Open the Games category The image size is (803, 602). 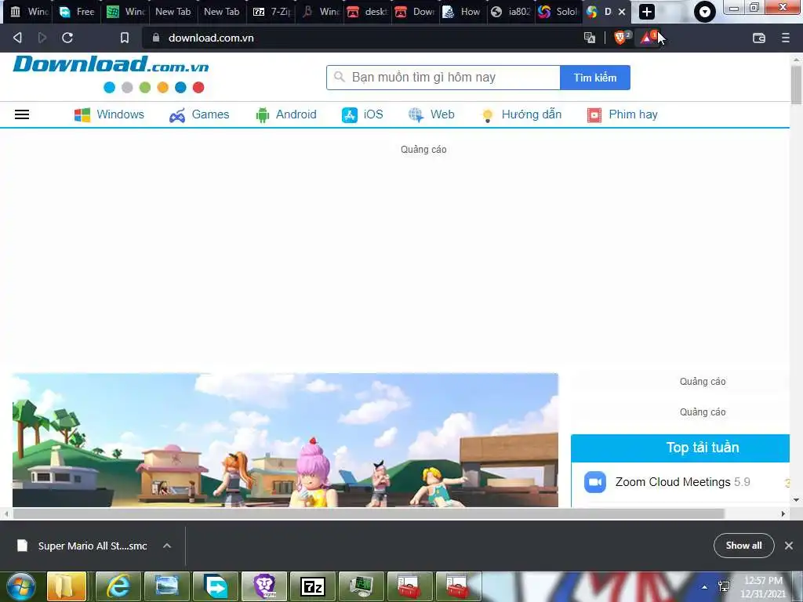199,114
